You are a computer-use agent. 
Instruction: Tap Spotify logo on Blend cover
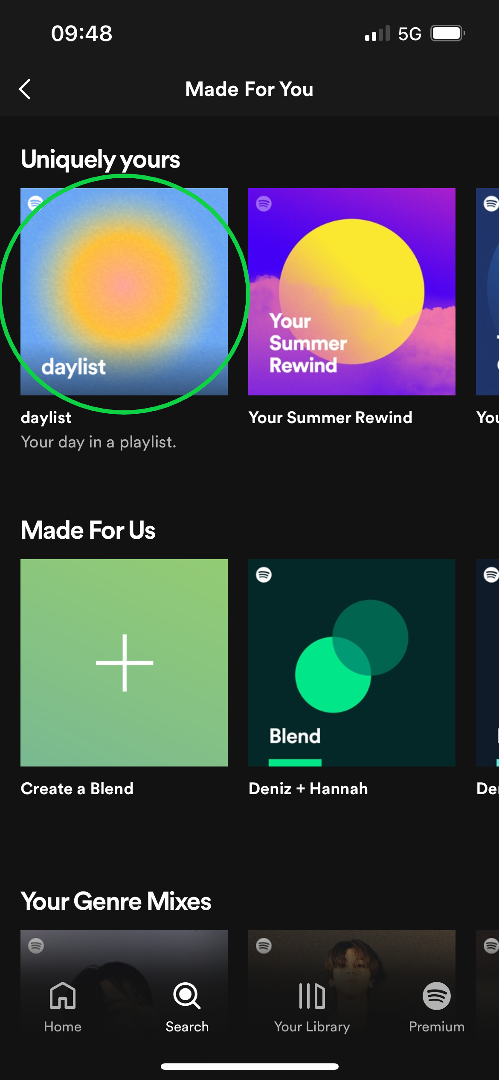click(x=264, y=575)
